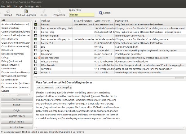This screenshot has height=134, width=186.
Task: Mark the yofrankie status checkbox
Action: click(x=36, y=69)
